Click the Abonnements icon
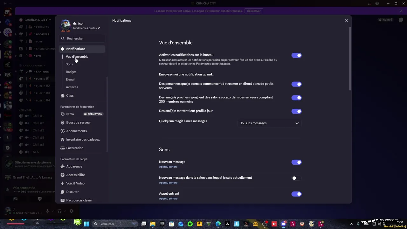This screenshot has width=407, height=229. tap(63, 131)
